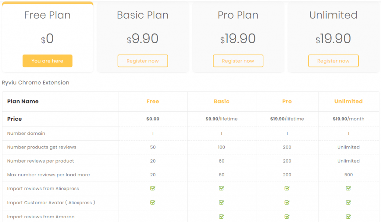Select the Pro Plan header

click(238, 15)
